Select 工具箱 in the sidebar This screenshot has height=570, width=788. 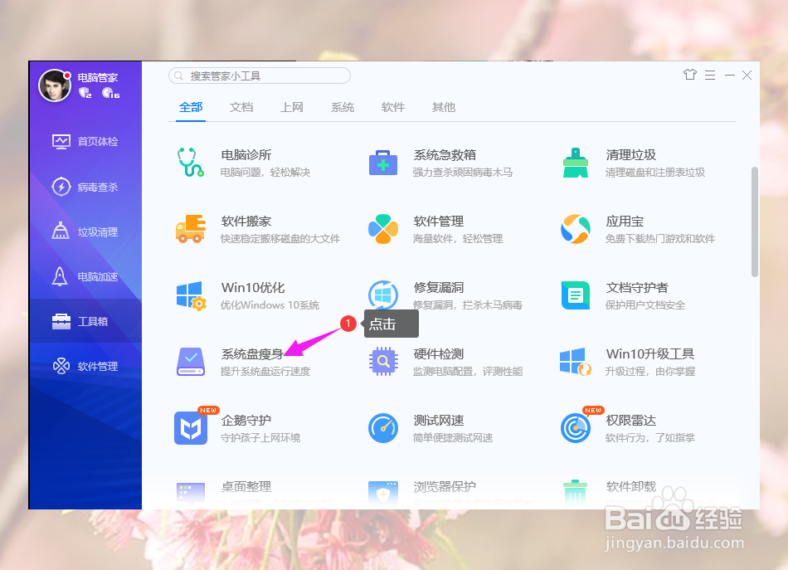pyautogui.click(x=85, y=321)
